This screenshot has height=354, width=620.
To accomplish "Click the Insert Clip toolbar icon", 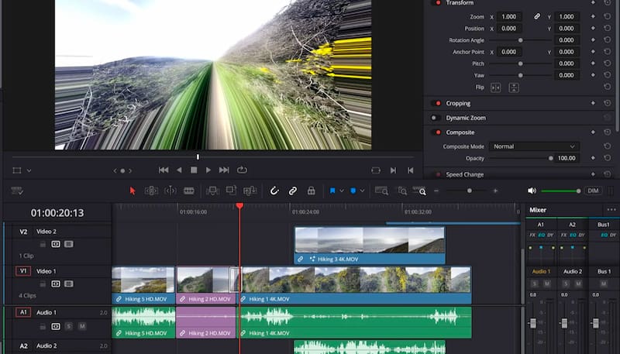I will tap(212, 191).
